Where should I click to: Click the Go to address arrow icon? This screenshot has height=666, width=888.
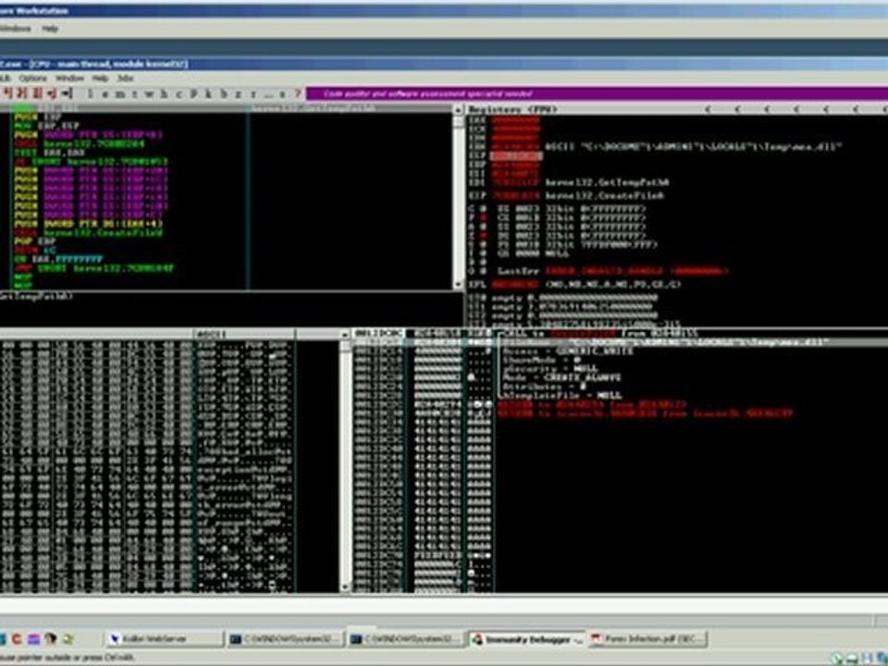[x=68, y=93]
